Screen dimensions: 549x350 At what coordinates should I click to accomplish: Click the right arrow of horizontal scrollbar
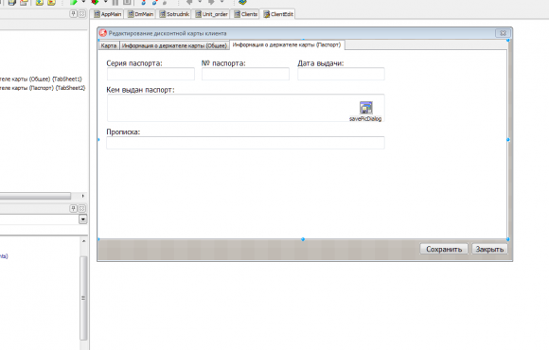point(82,196)
